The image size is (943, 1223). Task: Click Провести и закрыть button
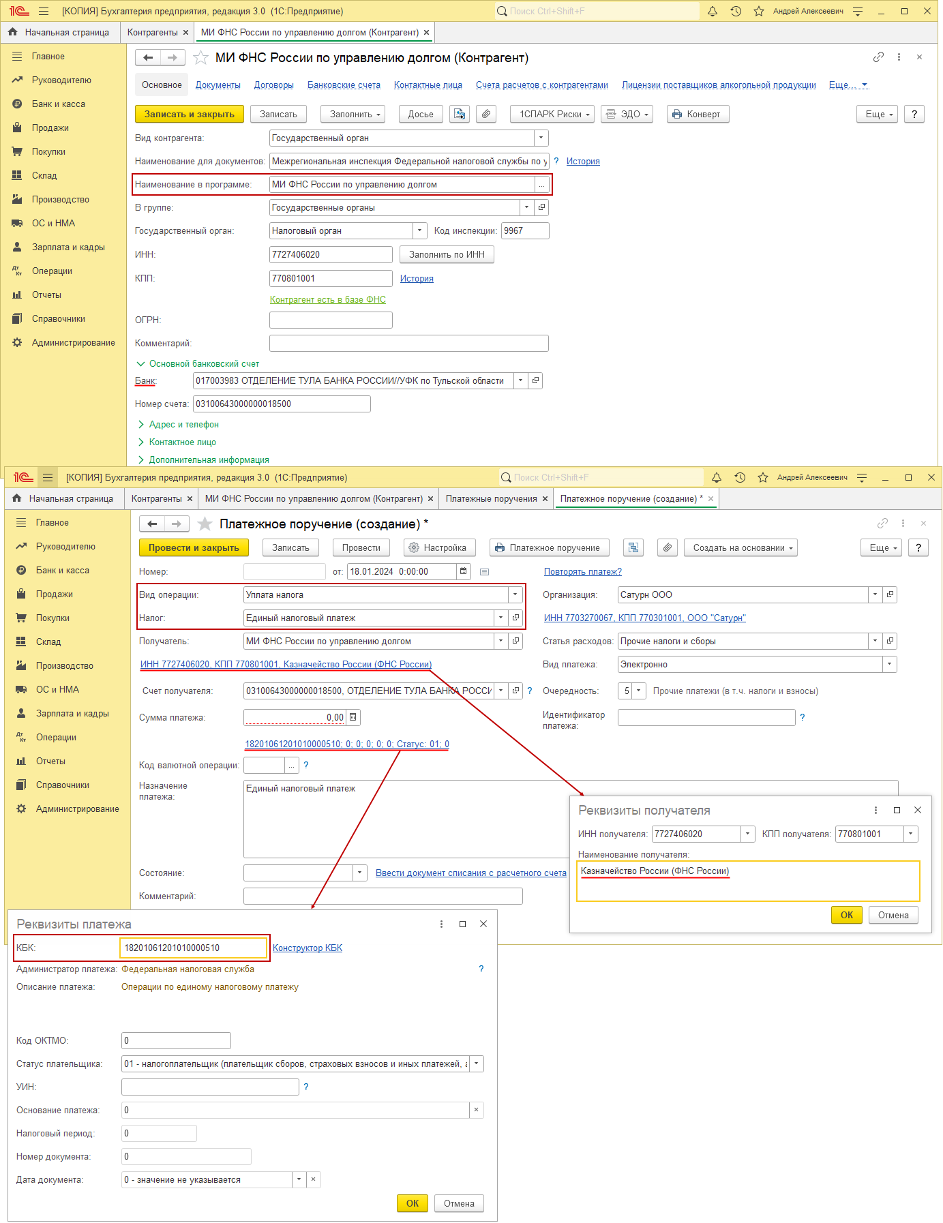click(194, 548)
